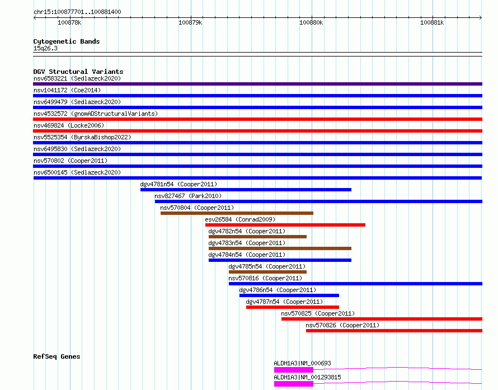Click the chr15:100877701..100881400 region label

point(77,12)
